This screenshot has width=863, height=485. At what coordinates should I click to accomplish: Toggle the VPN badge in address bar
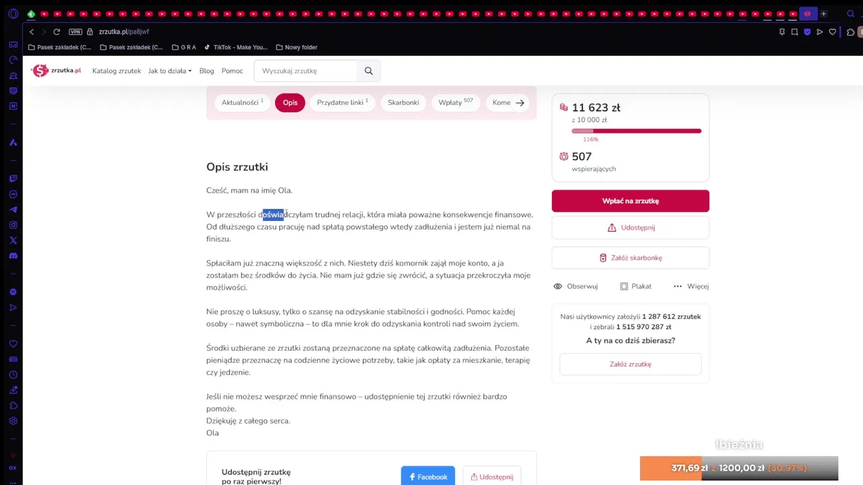click(x=75, y=32)
